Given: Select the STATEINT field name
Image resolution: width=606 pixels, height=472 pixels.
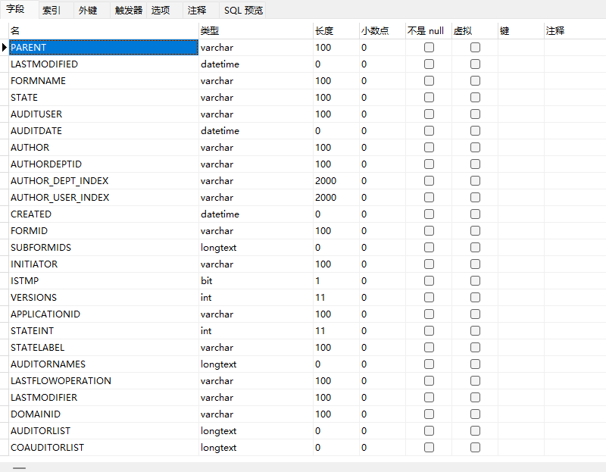Looking at the screenshot, I should pos(104,330).
